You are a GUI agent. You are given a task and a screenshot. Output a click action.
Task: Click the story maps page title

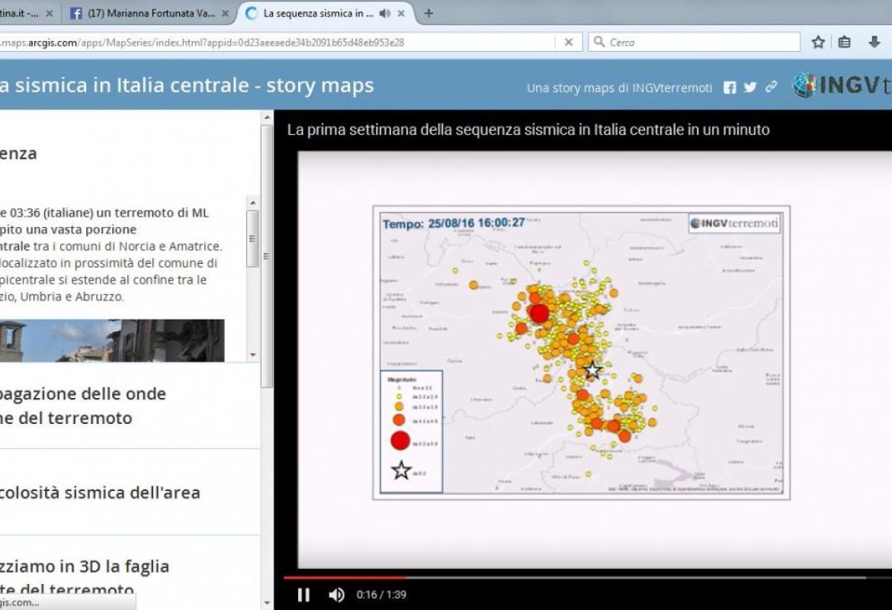coord(187,85)
